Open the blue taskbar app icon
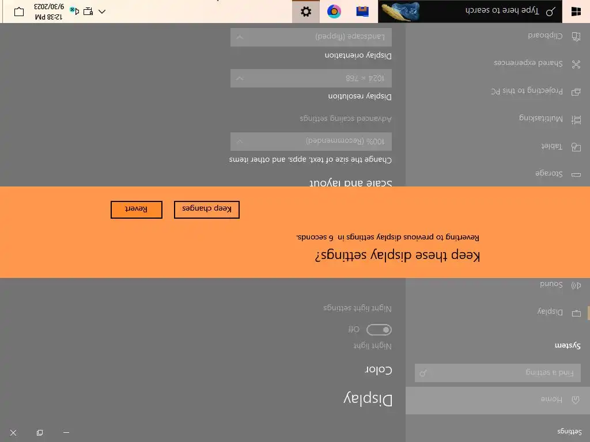Screen dimensions: 590x442 point(362,12)
